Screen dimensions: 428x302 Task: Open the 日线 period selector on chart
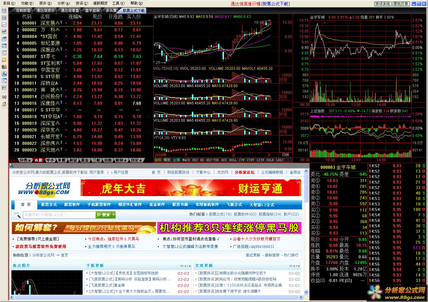(x=286, y=155)
